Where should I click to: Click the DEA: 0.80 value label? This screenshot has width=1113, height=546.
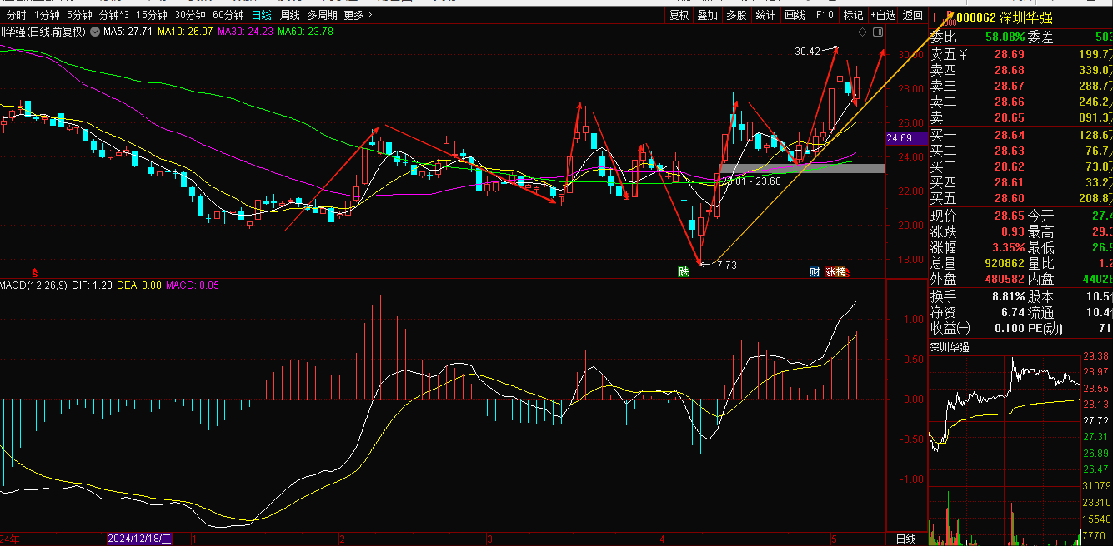139,285
